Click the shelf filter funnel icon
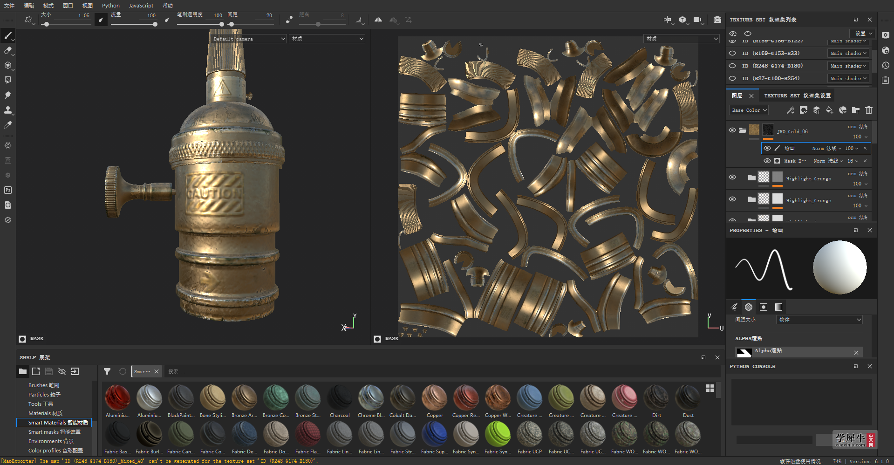Screen dimensions: 894x465 pos(107,371)
